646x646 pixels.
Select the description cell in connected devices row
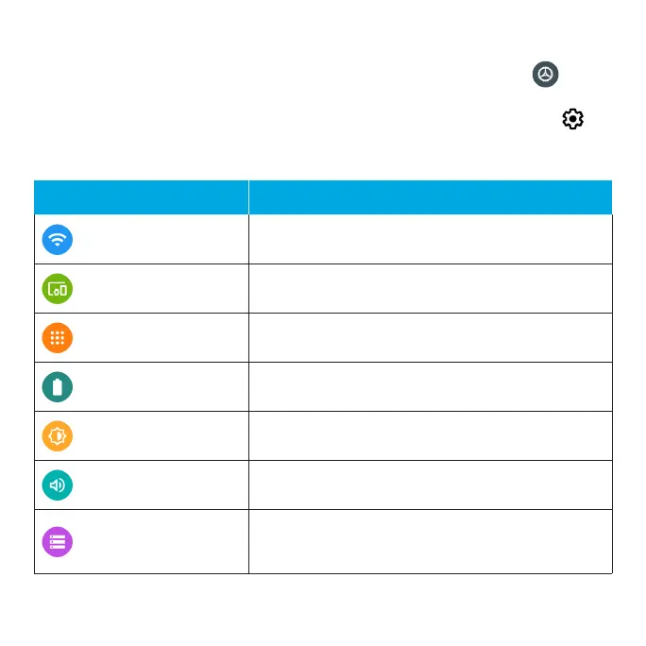pyautogui.click(x=431, y=288)
